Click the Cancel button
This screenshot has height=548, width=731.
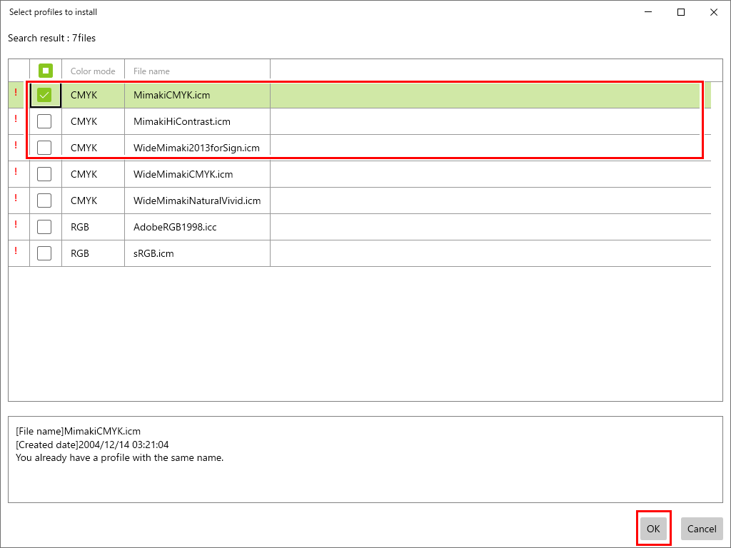pos(701,529)
